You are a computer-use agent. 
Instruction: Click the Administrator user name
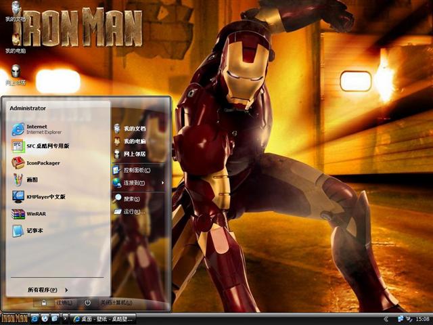[28, 108]
